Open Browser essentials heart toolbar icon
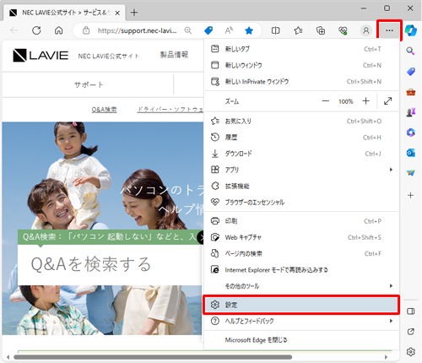422x363 pixels. tap(343, 30)
